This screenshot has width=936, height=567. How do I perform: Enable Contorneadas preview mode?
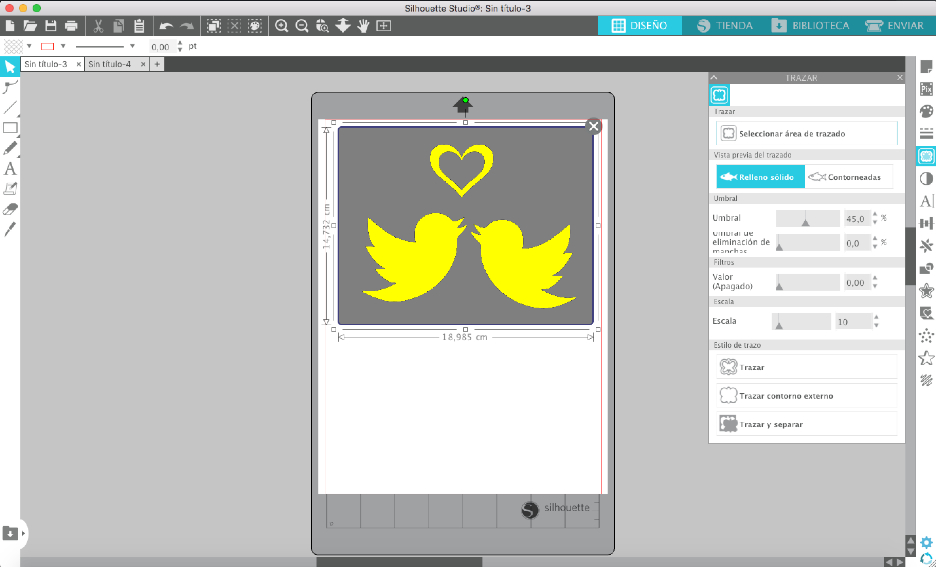pos(849,177)
